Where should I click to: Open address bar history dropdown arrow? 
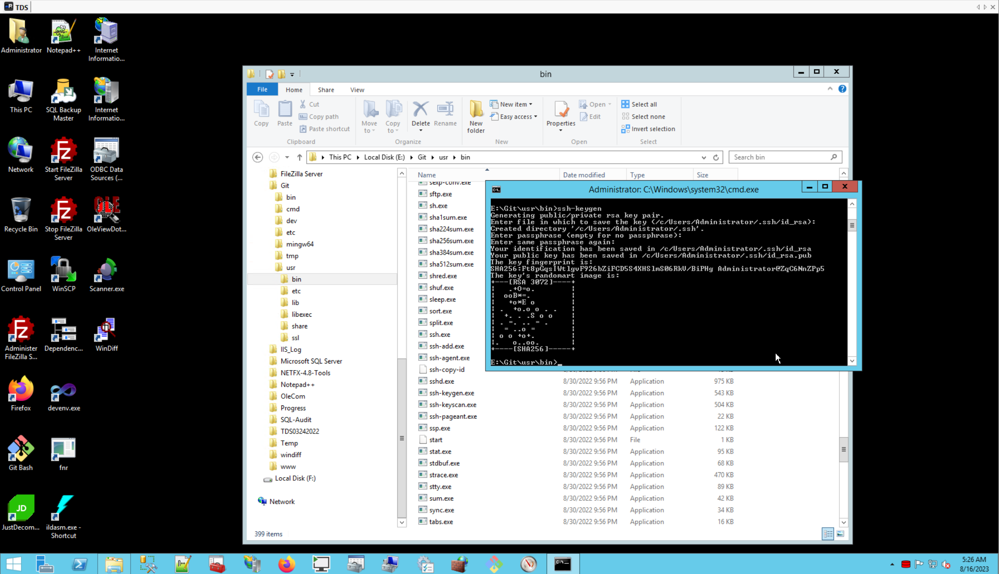coord(703,157)
